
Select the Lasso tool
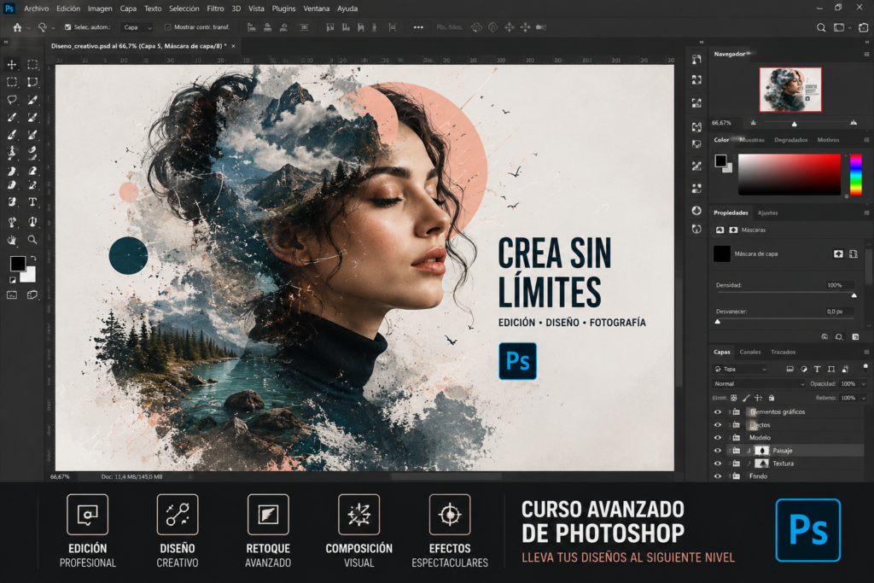[12, 100]
